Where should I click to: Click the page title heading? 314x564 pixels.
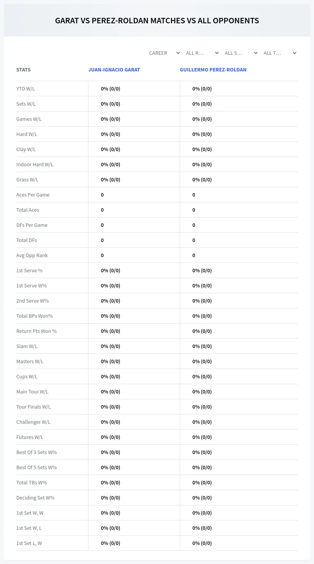point(157,21)
